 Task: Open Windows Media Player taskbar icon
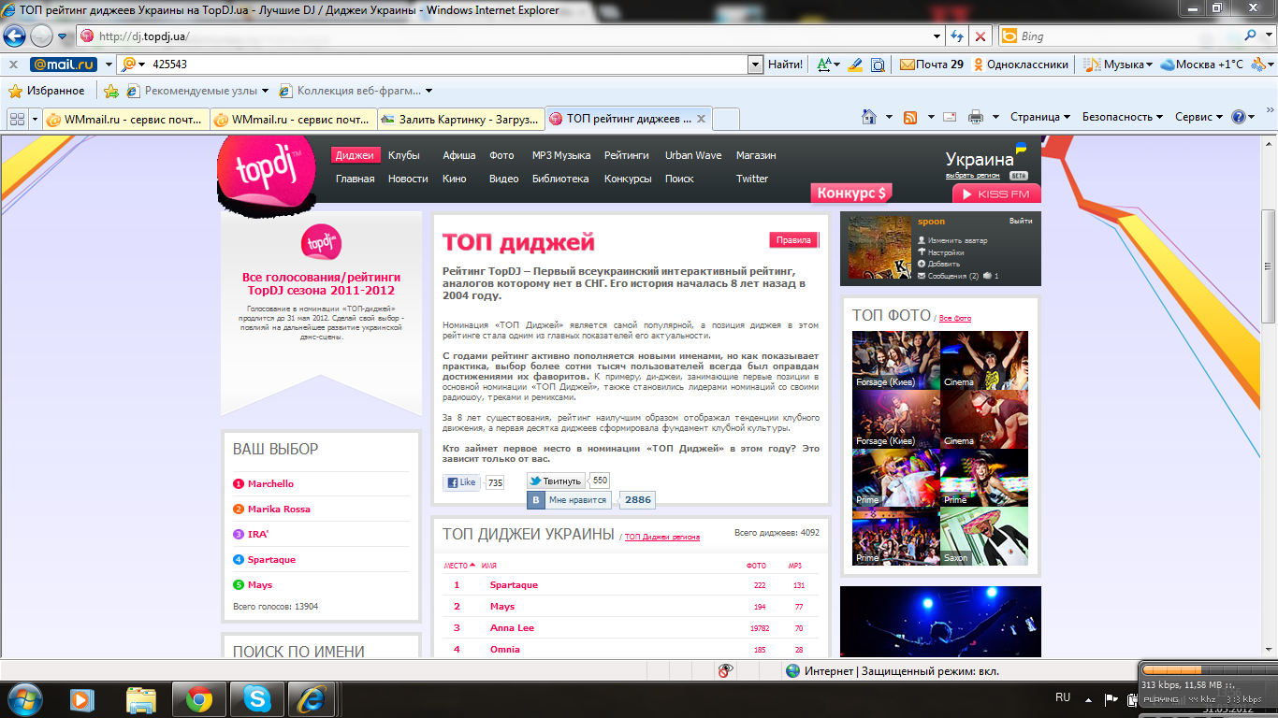point(83,698)
